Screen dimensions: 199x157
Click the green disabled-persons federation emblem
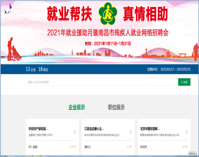tap(108, 13)
